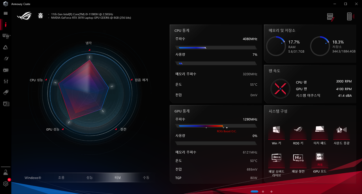Click the 메모리 및 저장소 panel header
The height and width of the screenshot is (194, 362).
282,31
